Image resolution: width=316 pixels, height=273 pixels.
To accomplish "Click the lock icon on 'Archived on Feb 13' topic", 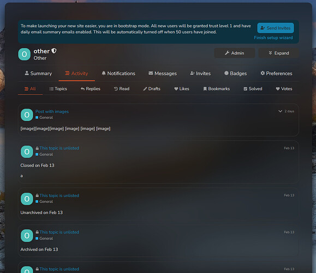I will point(37,232).
